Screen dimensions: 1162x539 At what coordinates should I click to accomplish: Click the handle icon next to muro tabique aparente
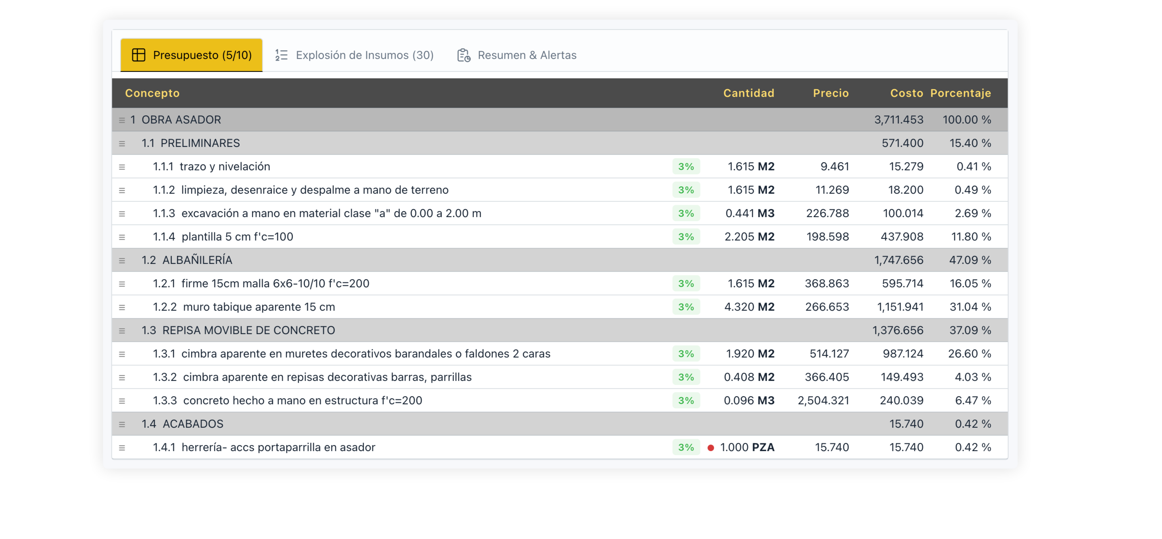click(122, 307)
